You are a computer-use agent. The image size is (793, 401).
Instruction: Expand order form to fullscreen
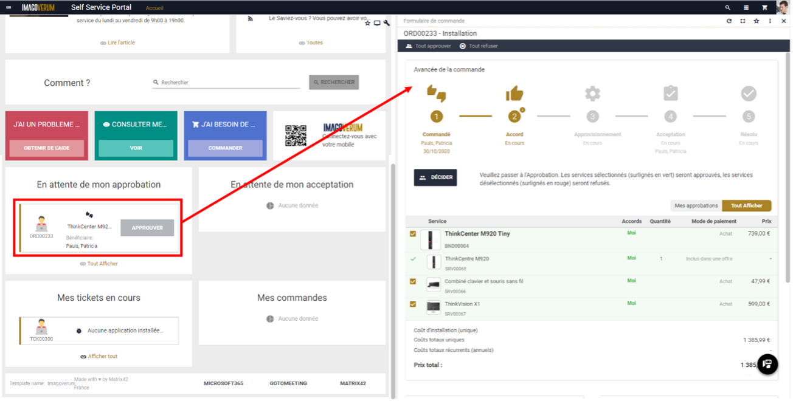[743, 21]
